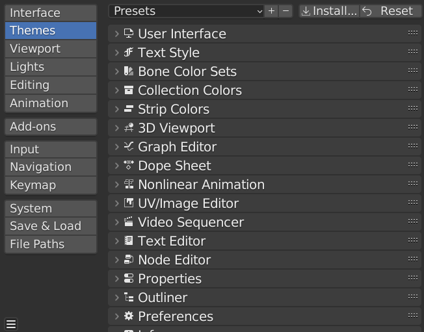Reset the theme to defaults
Screen dimensions: 424x332
[x=391, y=11]
